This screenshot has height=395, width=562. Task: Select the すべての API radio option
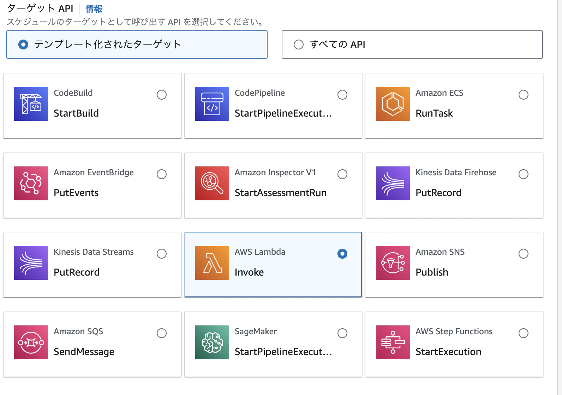pos(299,45)
